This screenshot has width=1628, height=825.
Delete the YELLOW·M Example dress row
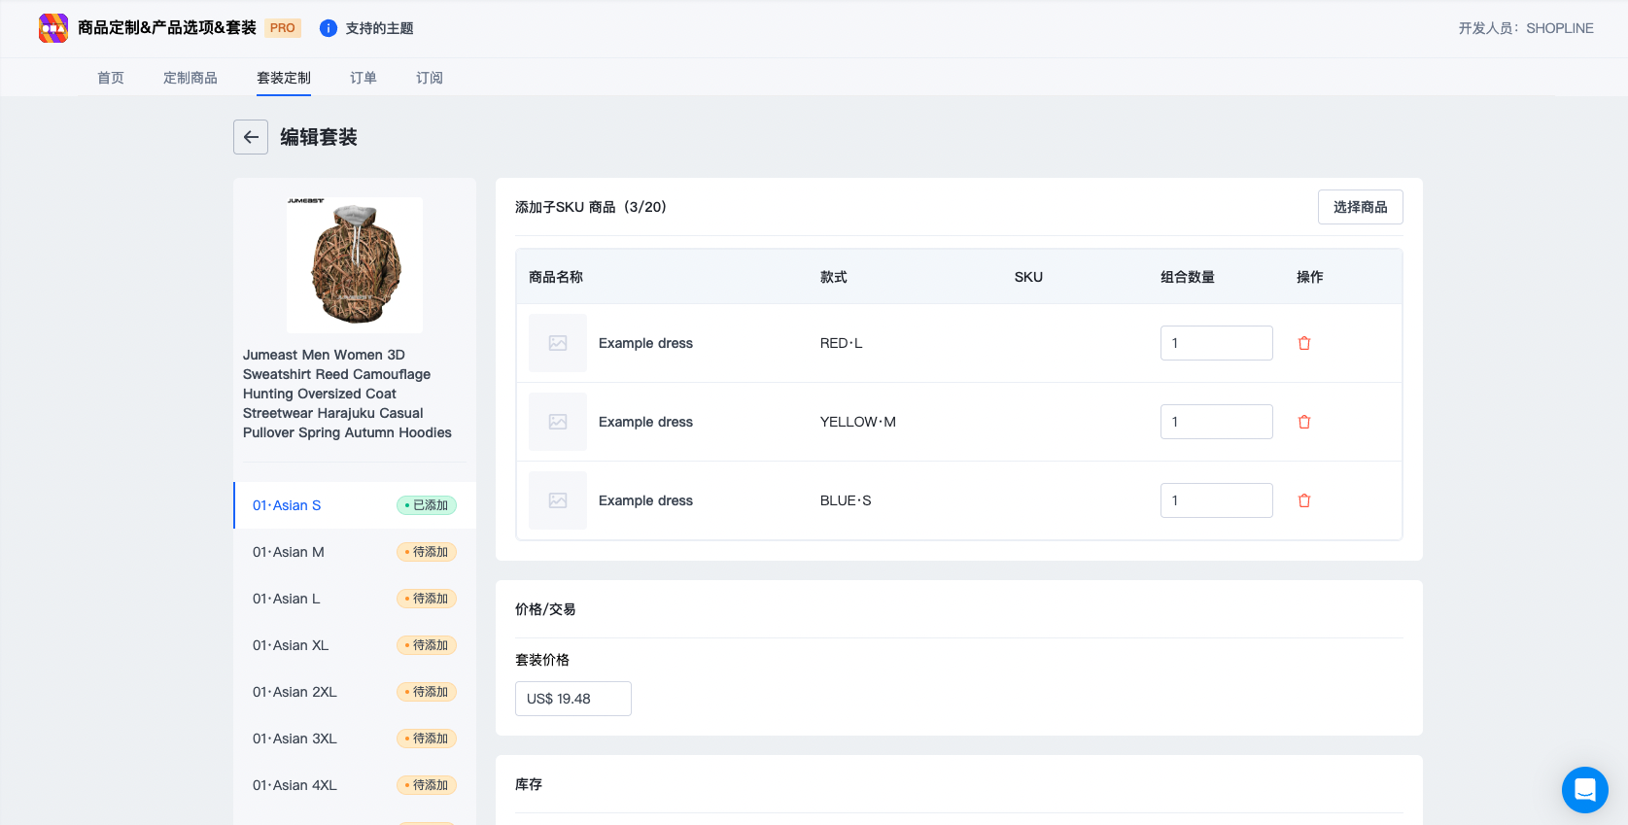pos(1304,422)
